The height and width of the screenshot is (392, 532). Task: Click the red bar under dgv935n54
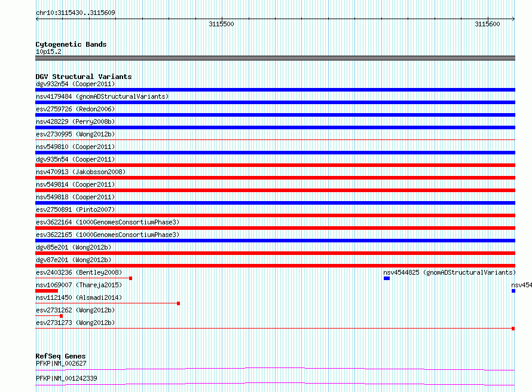click(x=275, y=165)
